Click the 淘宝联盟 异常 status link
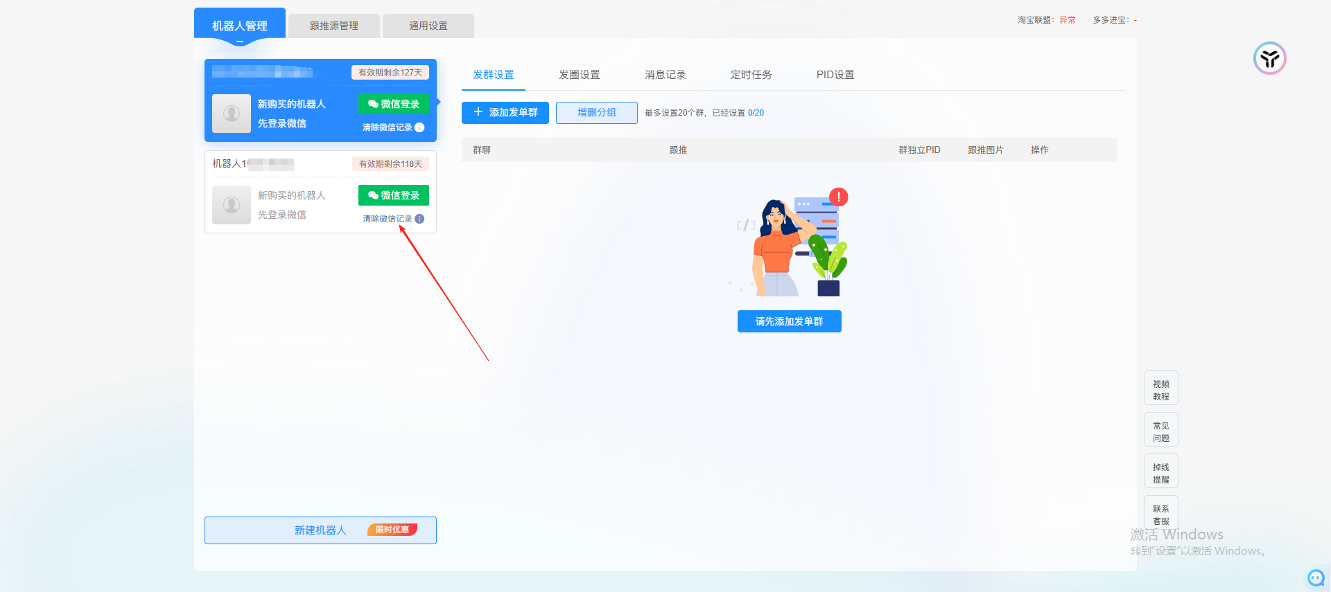Screen dimensions: 1331x592 click(1067, 20)
